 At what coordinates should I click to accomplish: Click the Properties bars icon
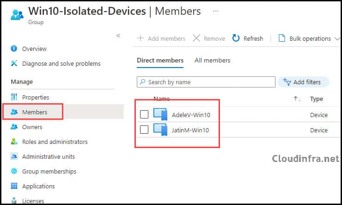[x=14, y=97]
